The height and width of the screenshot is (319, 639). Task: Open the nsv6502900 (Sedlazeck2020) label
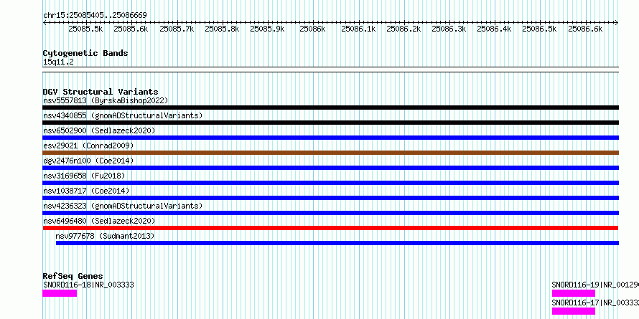(x=99, y=130)
